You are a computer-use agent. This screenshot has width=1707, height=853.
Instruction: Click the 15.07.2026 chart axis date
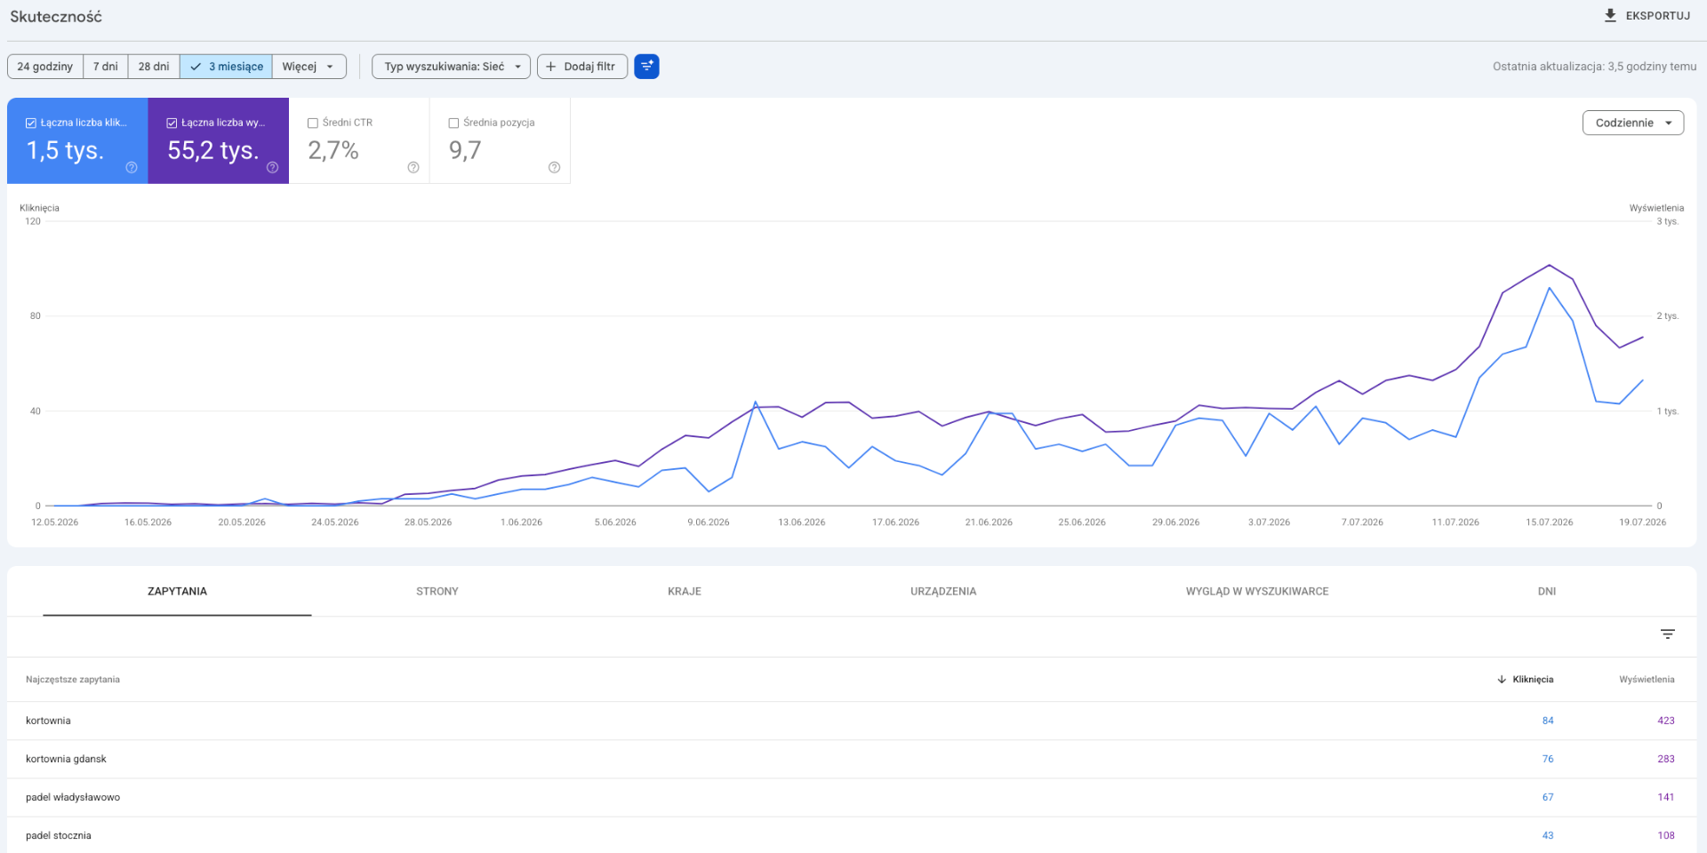tap(1550, 522)
